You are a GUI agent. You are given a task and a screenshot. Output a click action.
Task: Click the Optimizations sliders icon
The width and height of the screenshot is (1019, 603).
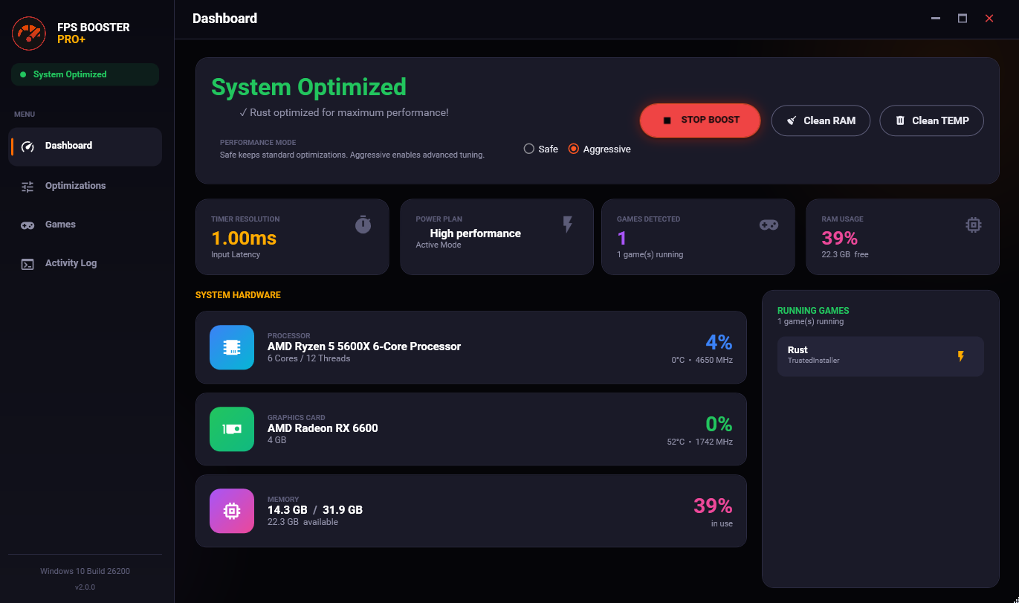28,185
